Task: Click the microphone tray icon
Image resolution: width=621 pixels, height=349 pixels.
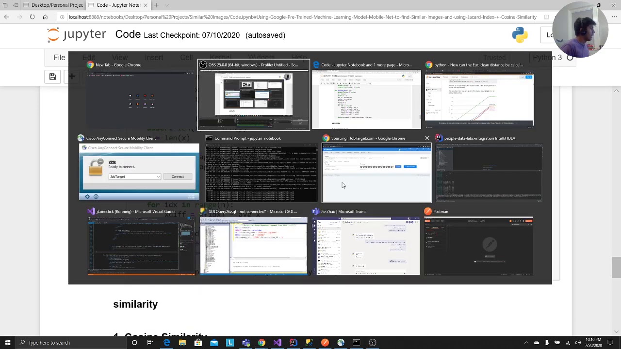Action: click(x=547, y=343)
